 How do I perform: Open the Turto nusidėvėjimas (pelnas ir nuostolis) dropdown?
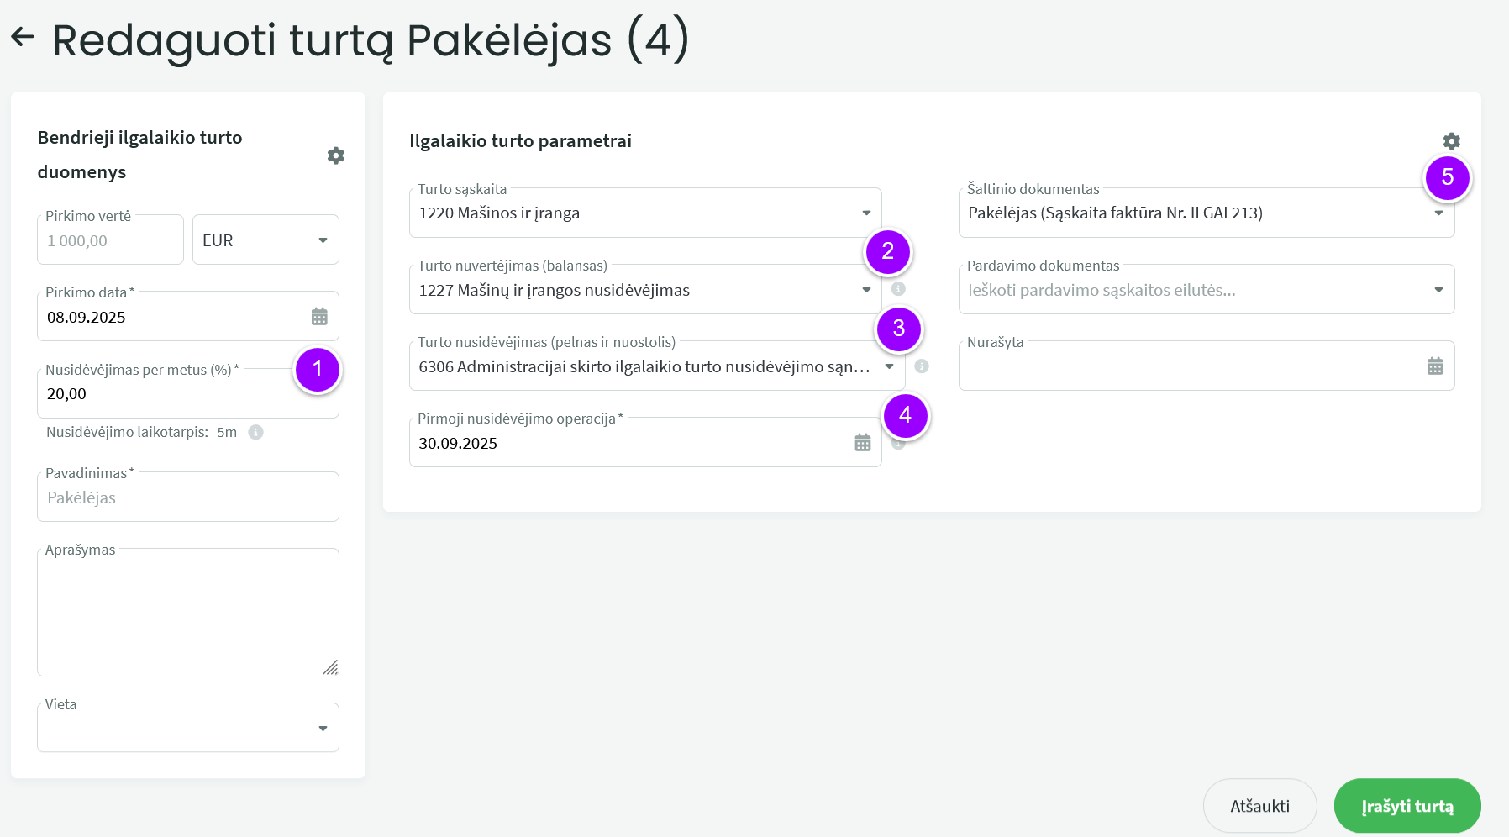click(889, 366)
